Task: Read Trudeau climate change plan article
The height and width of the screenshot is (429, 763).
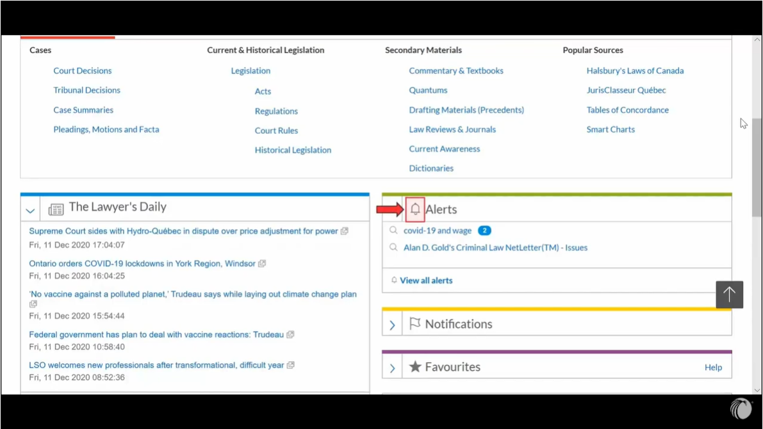Action: click(x=193, y=295)
